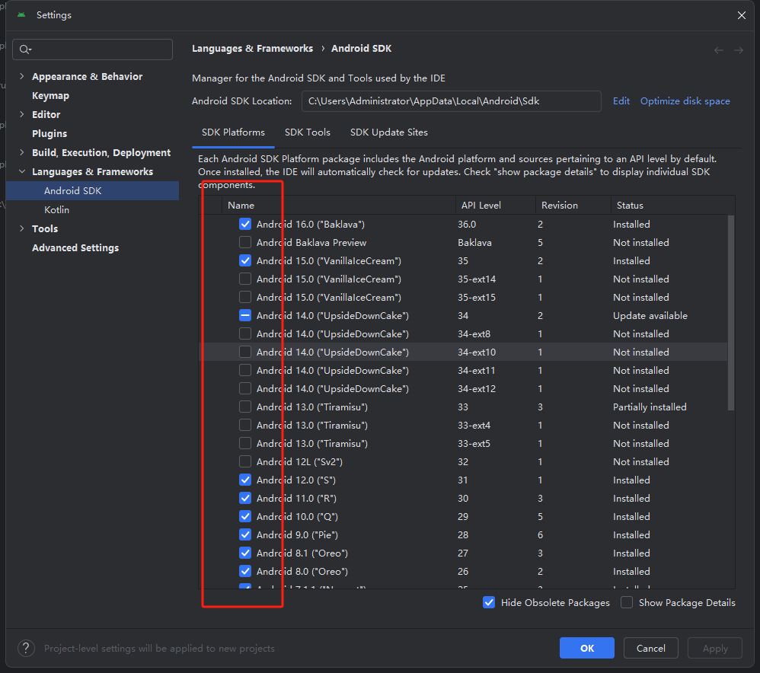The width and height of the screenshot is (760, 673).
Task: Open SDK Update Sites tab
Action: (388, 132)
